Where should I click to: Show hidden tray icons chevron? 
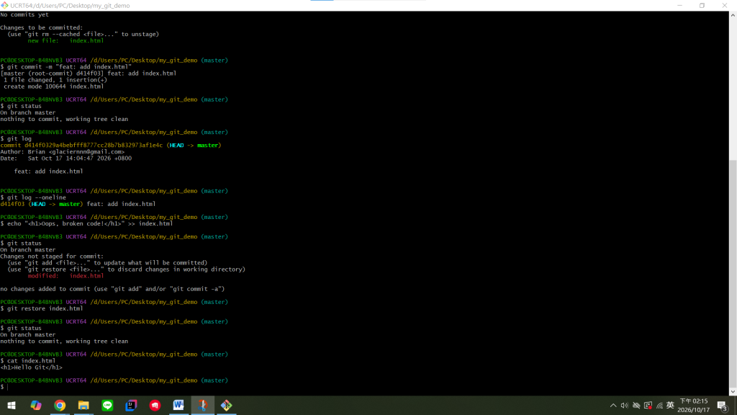tap(613, 406)
